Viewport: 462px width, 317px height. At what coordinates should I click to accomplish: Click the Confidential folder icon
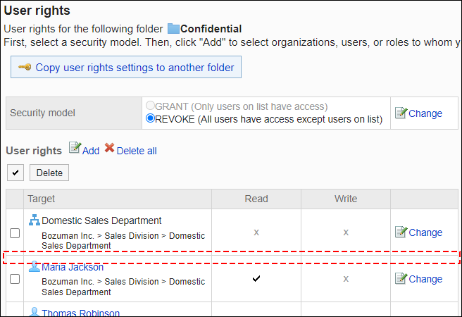(x=173, y=29)
